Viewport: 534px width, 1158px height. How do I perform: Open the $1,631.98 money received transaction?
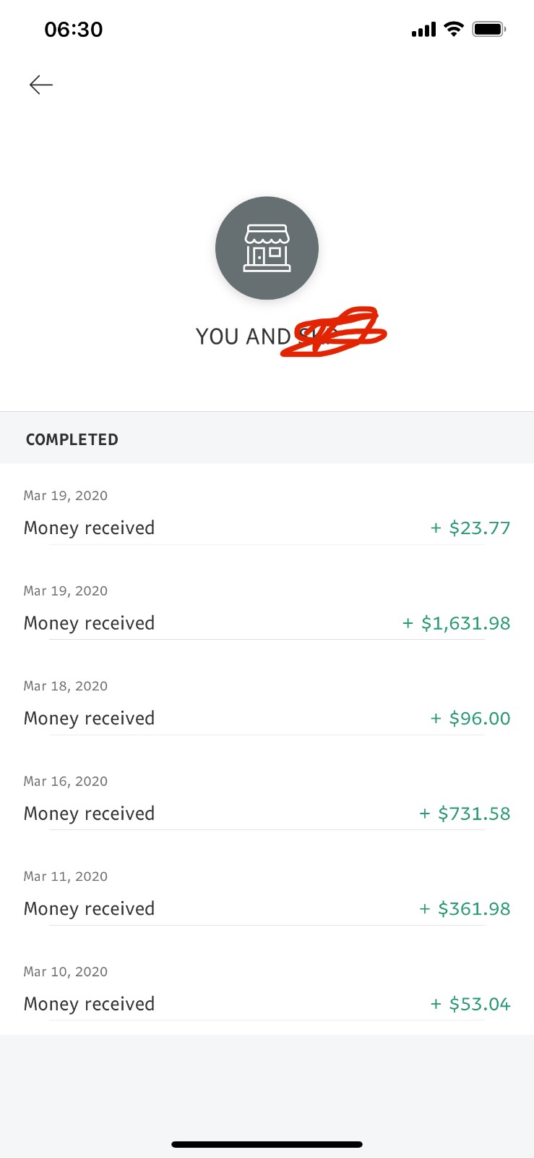coord(267,608)
